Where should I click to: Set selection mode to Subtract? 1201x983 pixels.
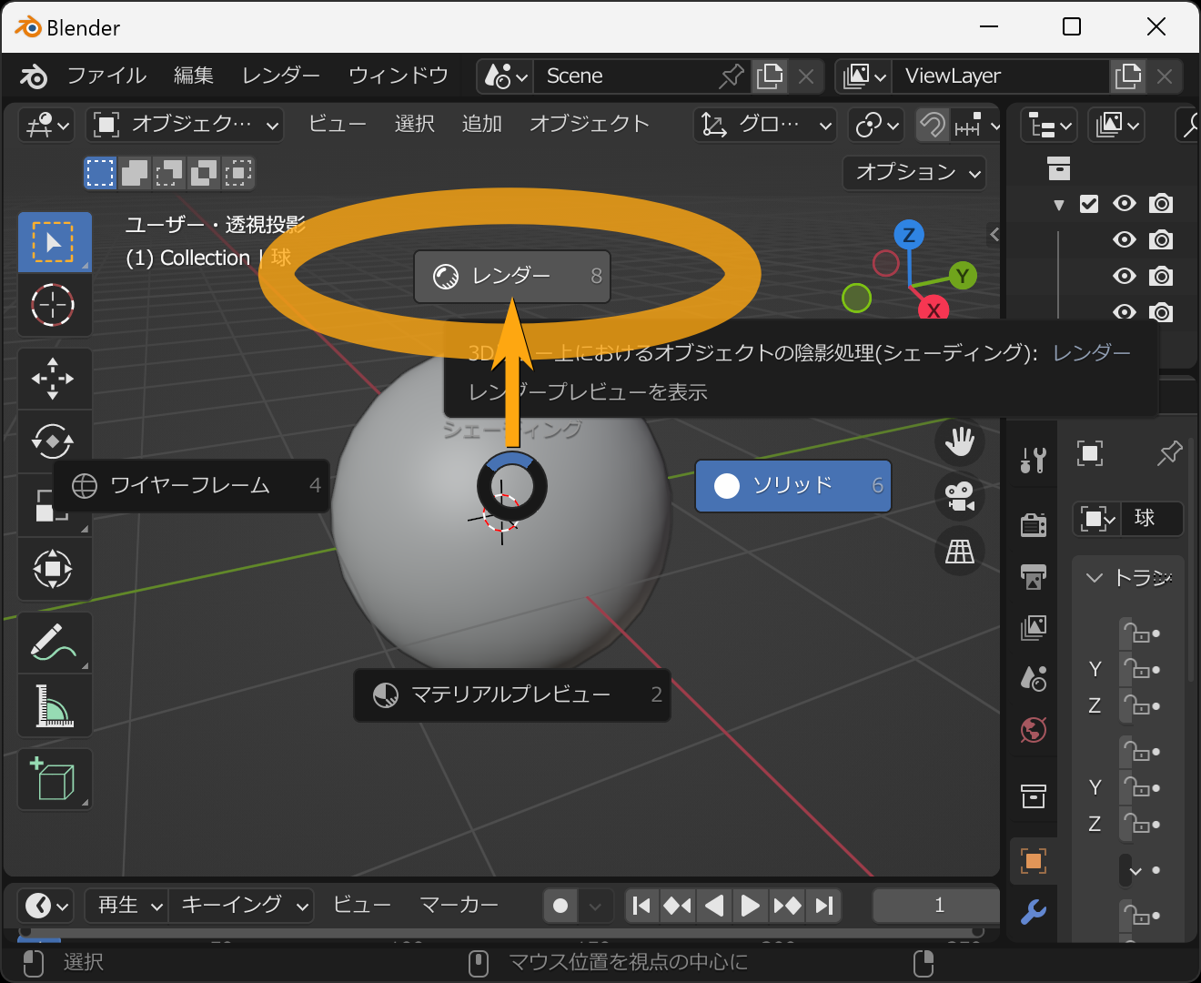[x=169, y=172]
